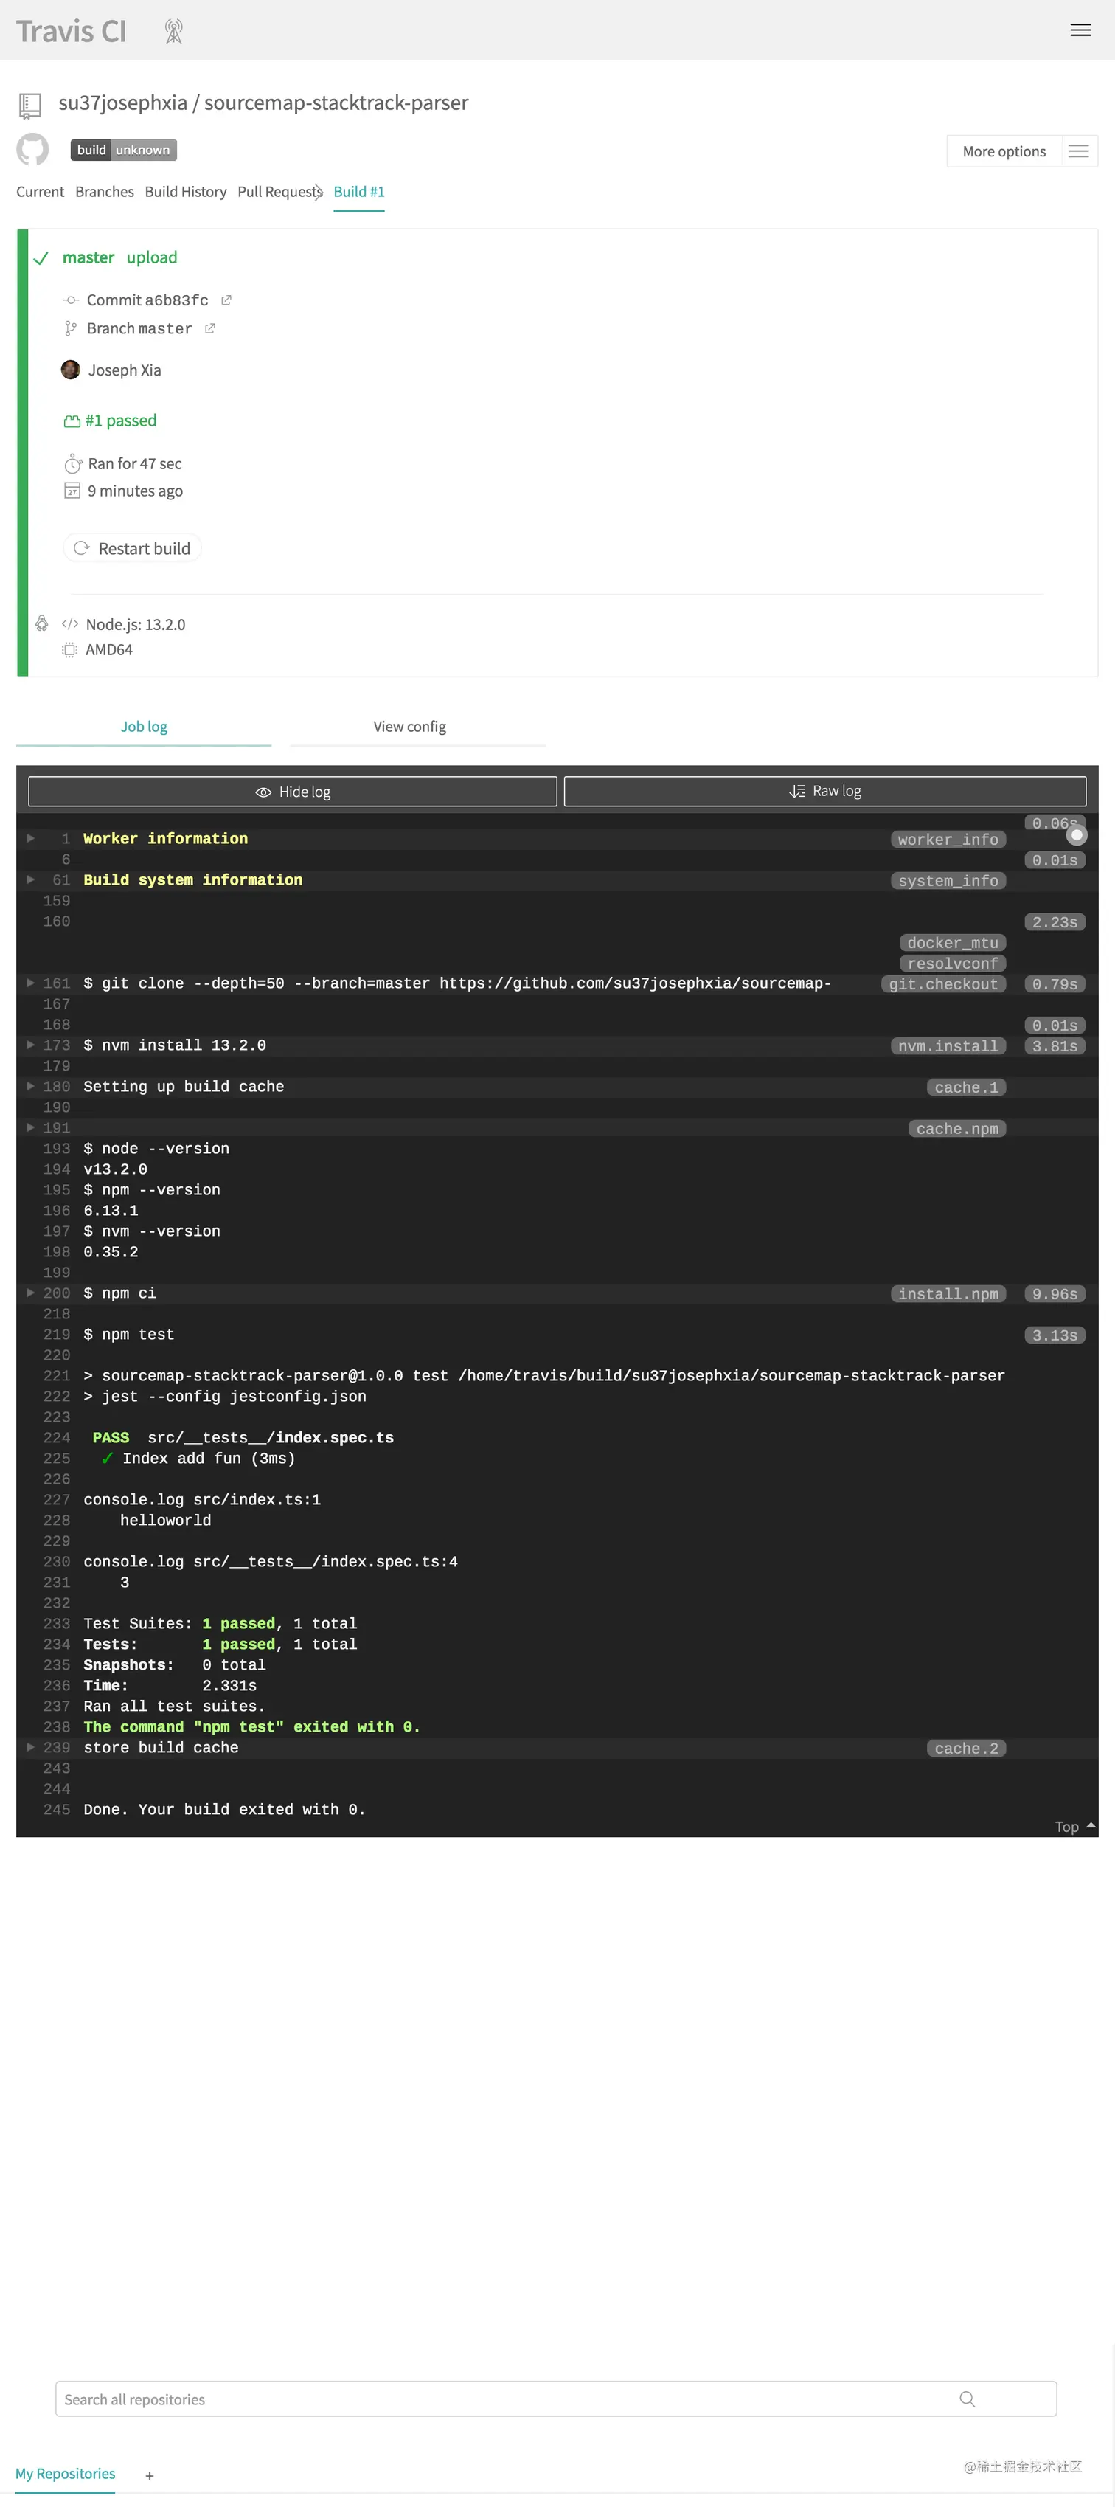The width and height of the screenshot is (1115, 2507).
Task: Click the Restart build button
Action: (x=132, y=549)
